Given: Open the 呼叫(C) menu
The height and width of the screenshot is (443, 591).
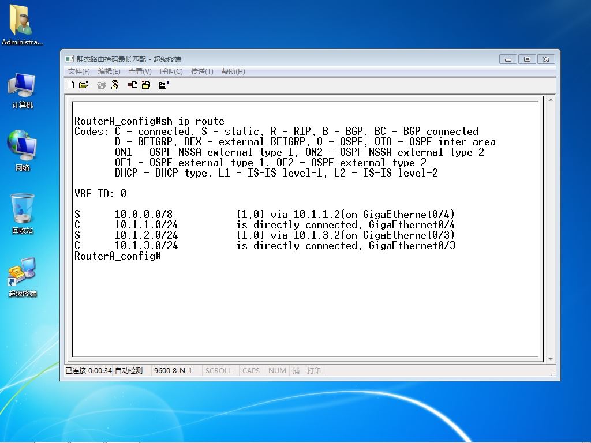Looking at the screenshot, I should (171, 71).
